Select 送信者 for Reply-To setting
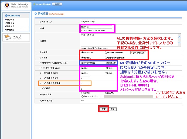The width and height of the screenshot is (187, 139). [82, 92]
